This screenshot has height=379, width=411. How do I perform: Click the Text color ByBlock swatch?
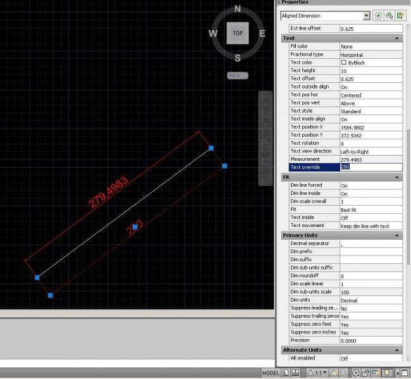tap(344, 63)
